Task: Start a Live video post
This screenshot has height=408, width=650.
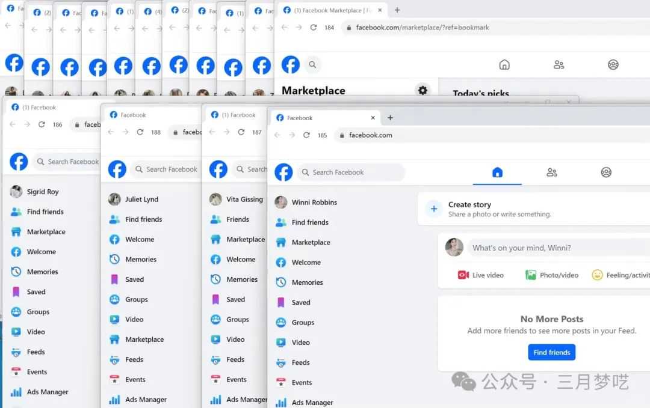Action: (x=480, y=275)
